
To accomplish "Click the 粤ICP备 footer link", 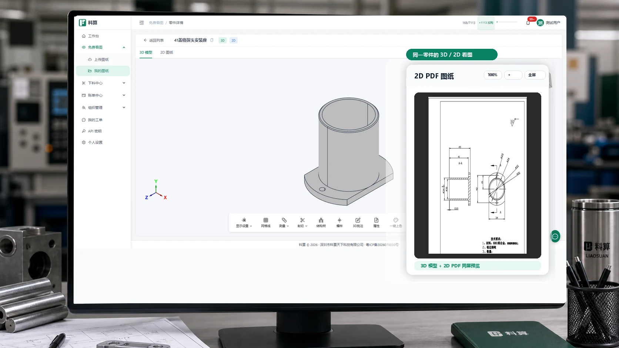I will (x=382, y=245).
